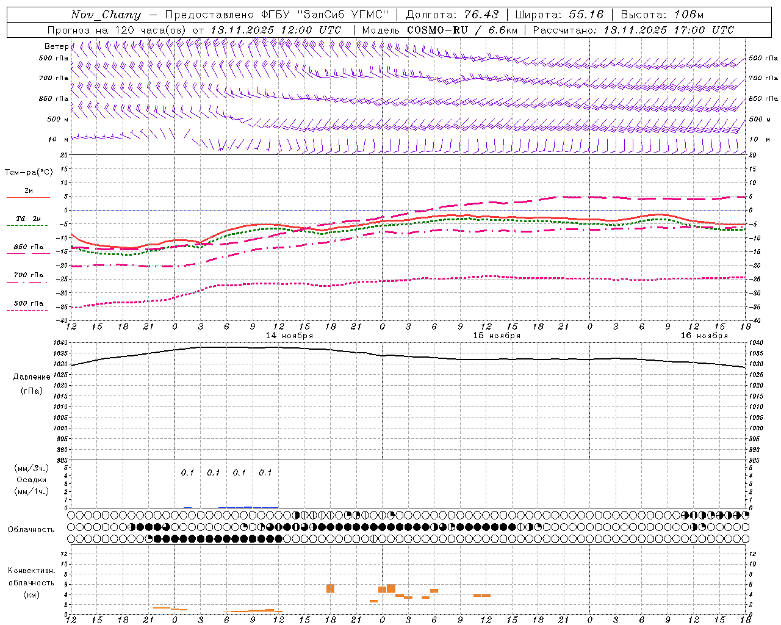Select the 2м temperature legend entry
781x625 pixels.
pos(29,191)
